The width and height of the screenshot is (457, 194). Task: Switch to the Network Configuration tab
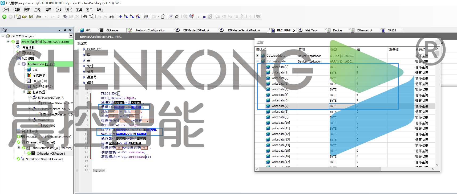(x=150, y=30)
